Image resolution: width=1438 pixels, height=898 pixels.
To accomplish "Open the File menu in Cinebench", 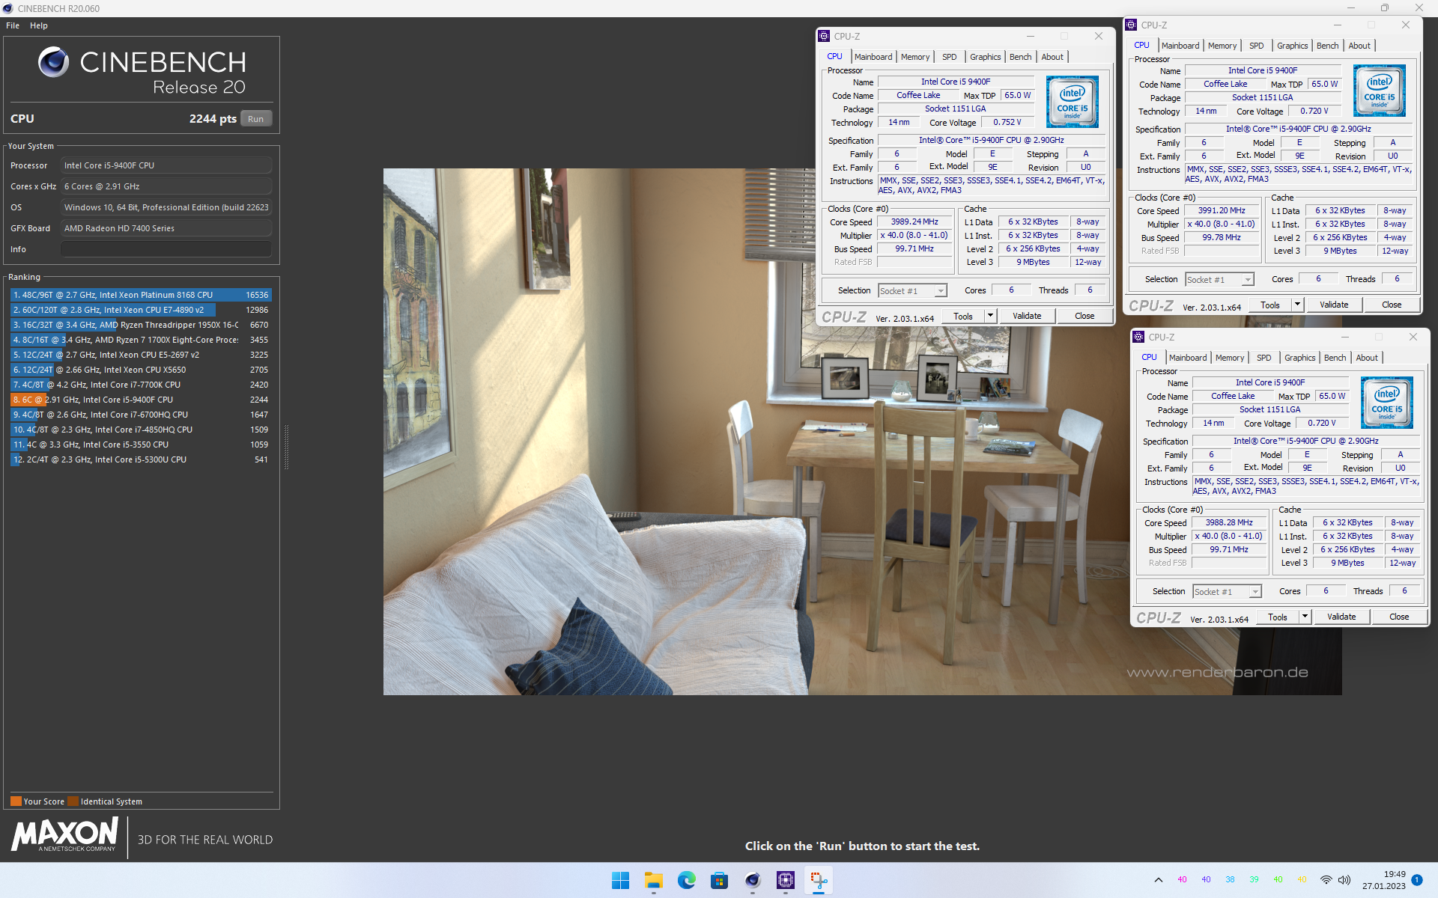I will 13,25.
